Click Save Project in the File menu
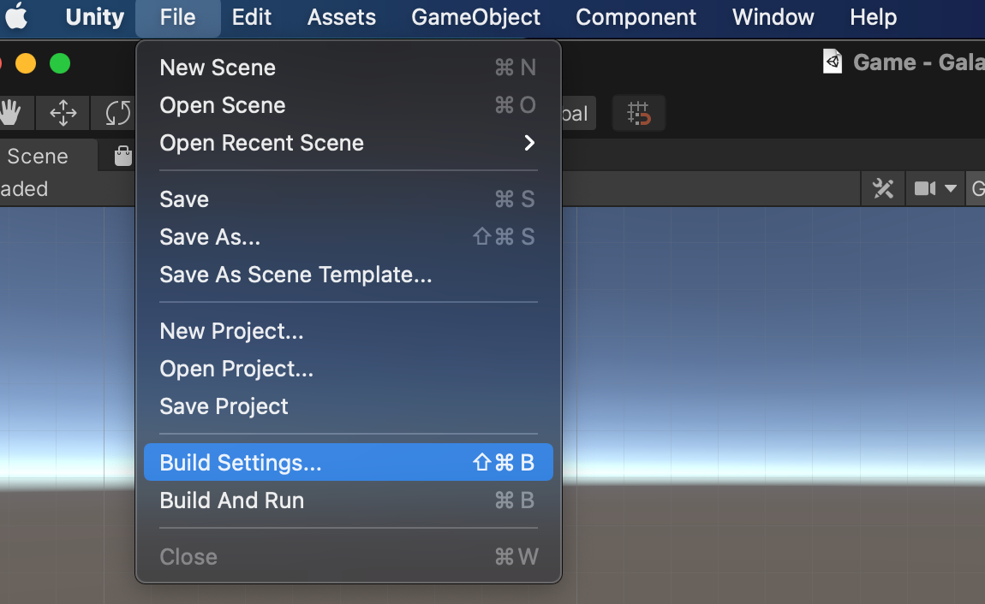The height and width of the screenshot is (604, 985). click(224, 406)
